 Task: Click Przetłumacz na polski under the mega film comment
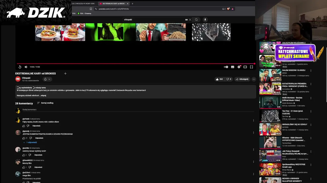(32, 179)
